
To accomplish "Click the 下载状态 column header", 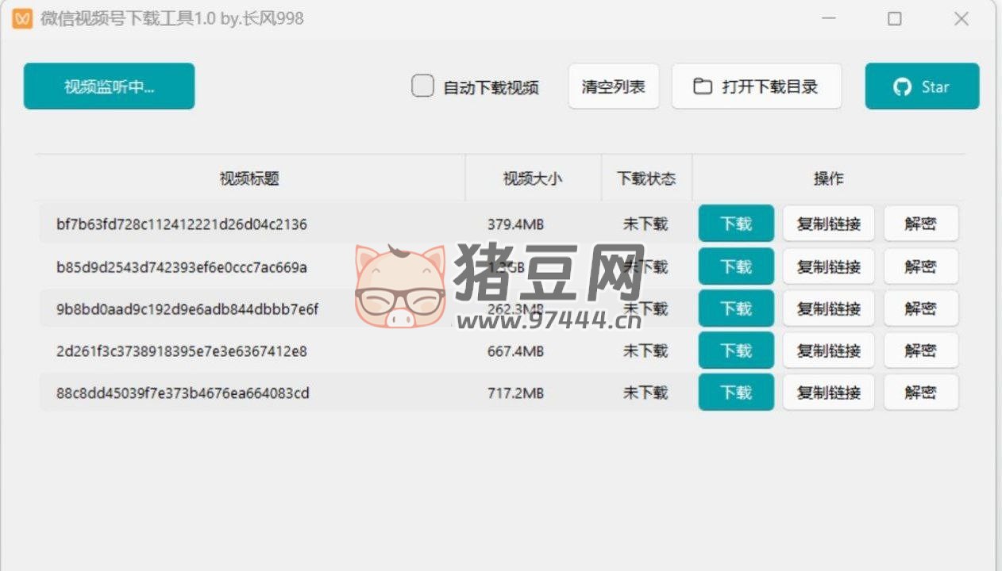I will (x=646, y=178).
